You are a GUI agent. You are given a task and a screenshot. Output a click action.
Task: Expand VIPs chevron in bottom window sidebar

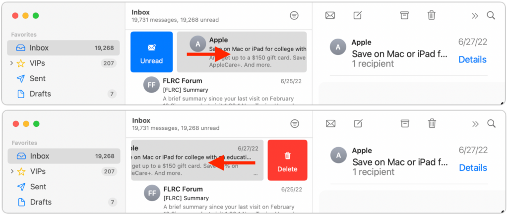tap(11, 171)
